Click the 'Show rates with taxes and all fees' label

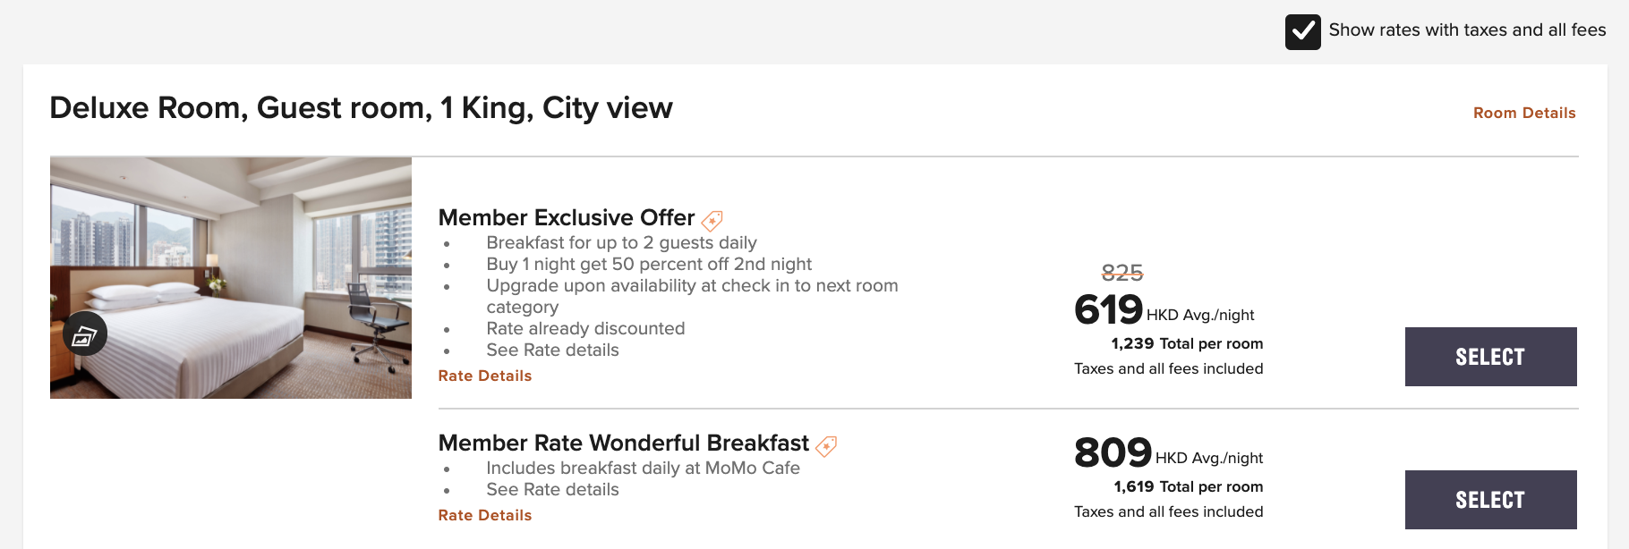(1467, 30)
